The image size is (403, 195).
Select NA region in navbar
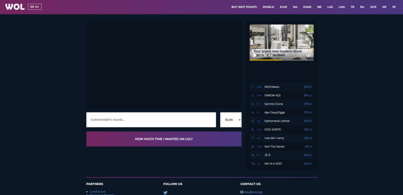[x=295, y=7]
